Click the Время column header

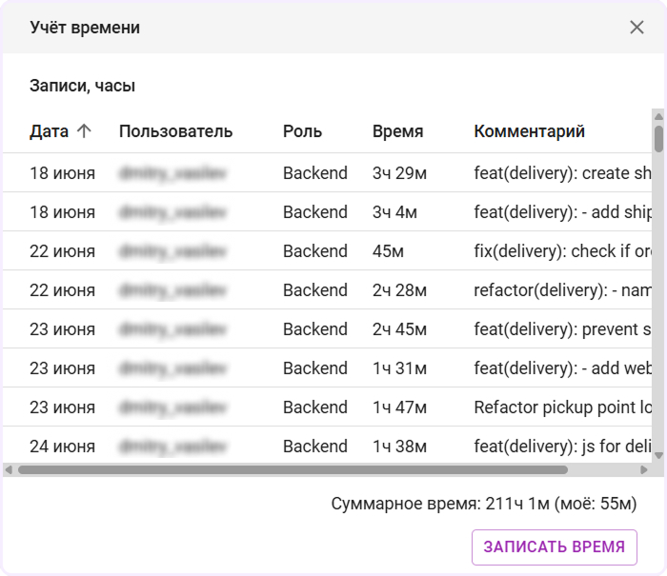397,131
